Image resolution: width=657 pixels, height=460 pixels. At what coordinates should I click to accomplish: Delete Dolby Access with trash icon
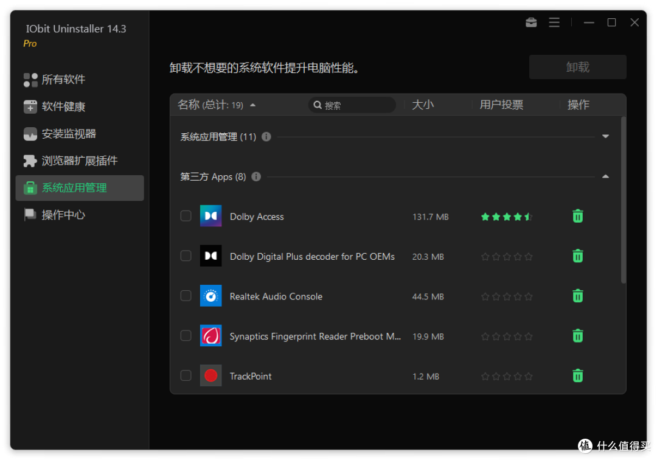click(x=577, y=216)
